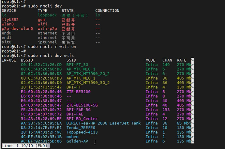
Task: Click the p2p-dev-wlan0 device name
Action: (x=17, y=29)
